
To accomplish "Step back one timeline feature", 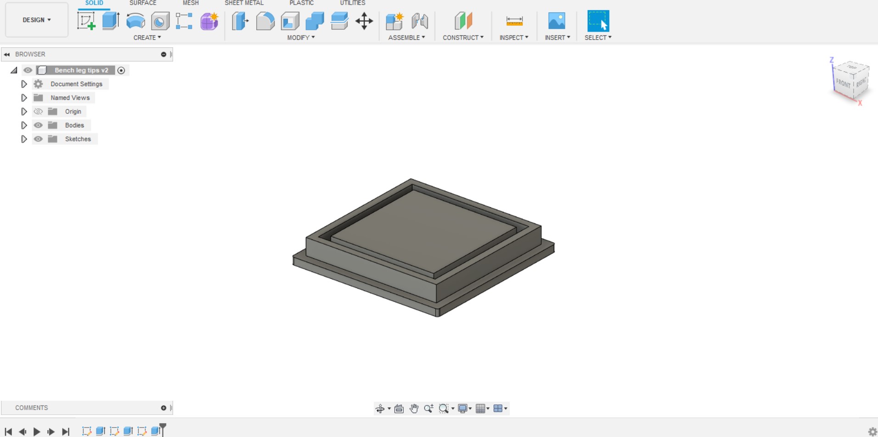I will tap(23, 431).
